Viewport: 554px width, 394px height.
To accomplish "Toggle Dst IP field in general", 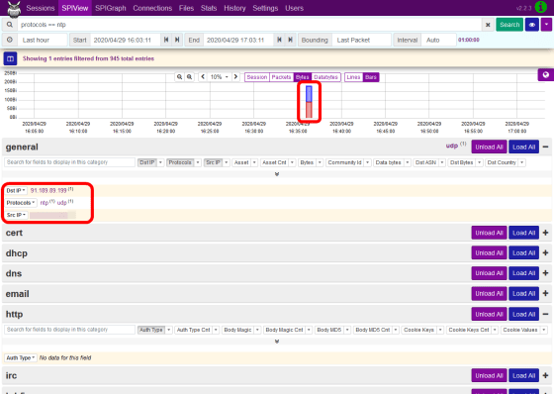I will [147, 162].
